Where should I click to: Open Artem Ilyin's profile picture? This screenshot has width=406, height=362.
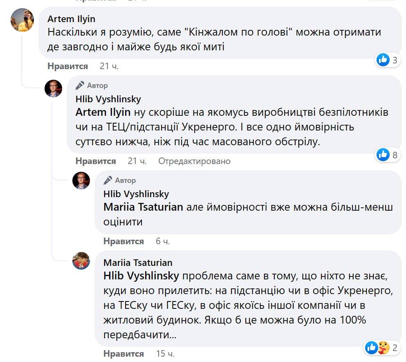coord(22,20)
